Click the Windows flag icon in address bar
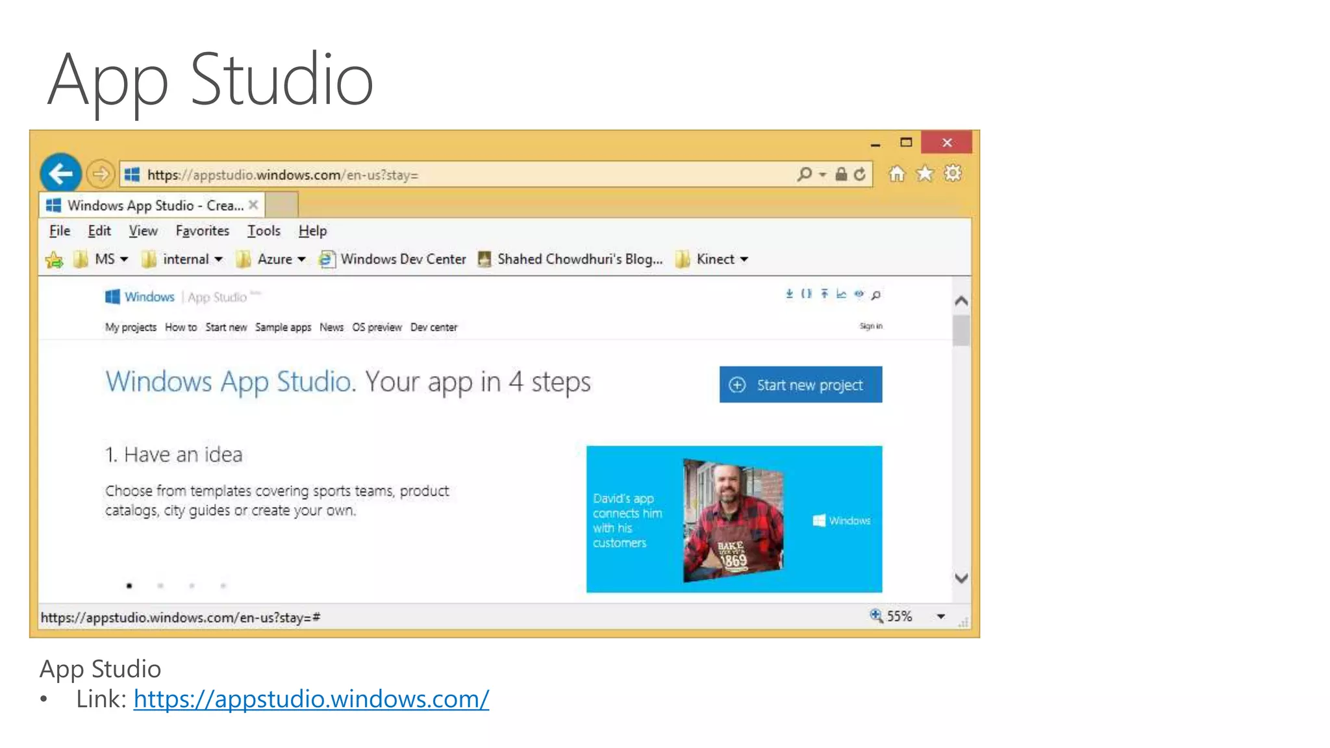 (x=132, y=175)
